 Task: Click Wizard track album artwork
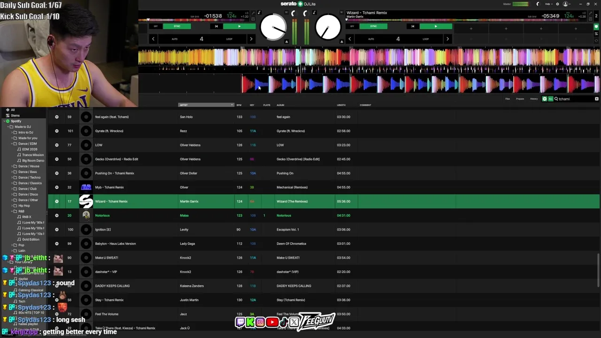click(86, 201)
